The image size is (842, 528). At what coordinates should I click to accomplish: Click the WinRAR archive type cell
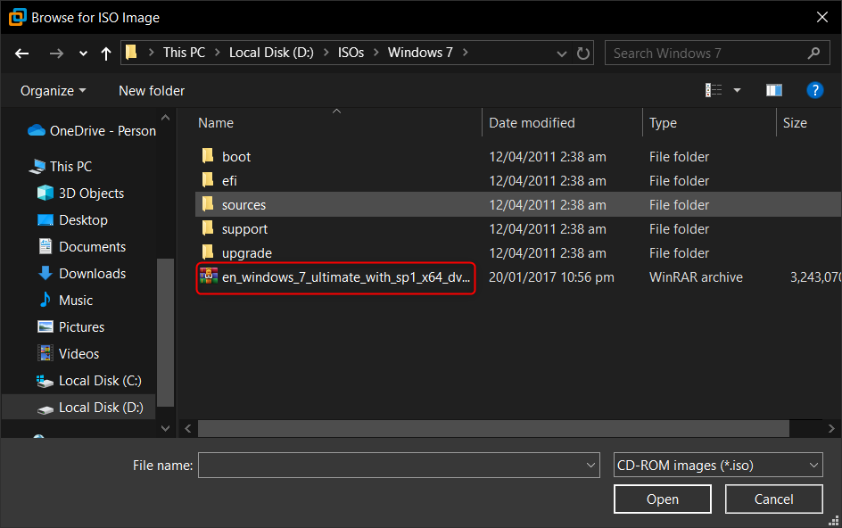click(696, 277)
